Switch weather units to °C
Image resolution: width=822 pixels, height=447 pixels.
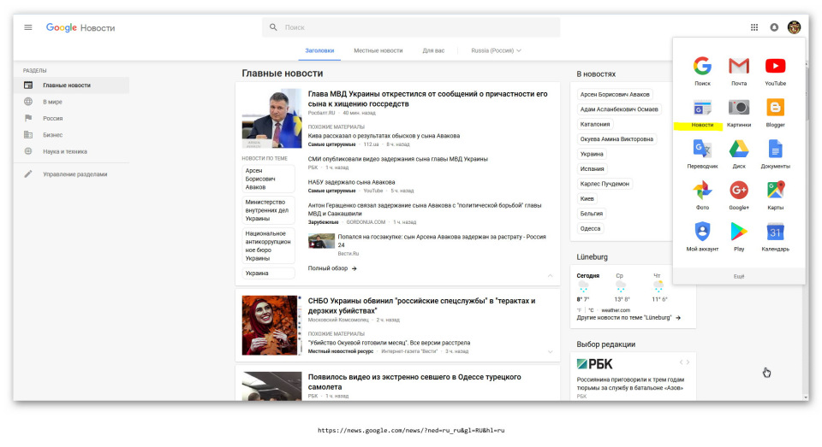click(x=590, y=309)
